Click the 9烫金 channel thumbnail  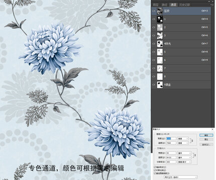[x=160, y=84]
